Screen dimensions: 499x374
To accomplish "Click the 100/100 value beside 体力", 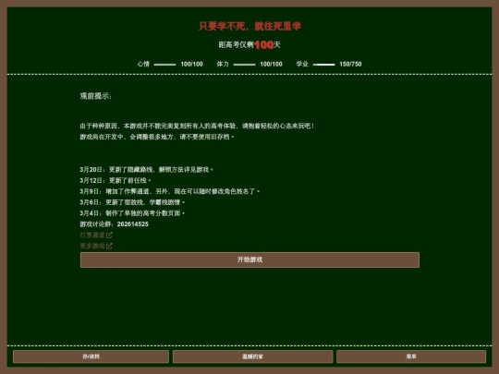I will pyautogui.click(x=271, y=64).
